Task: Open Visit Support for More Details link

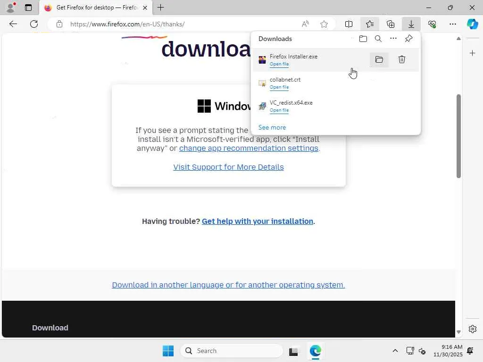Action: (x=229, y=167)
